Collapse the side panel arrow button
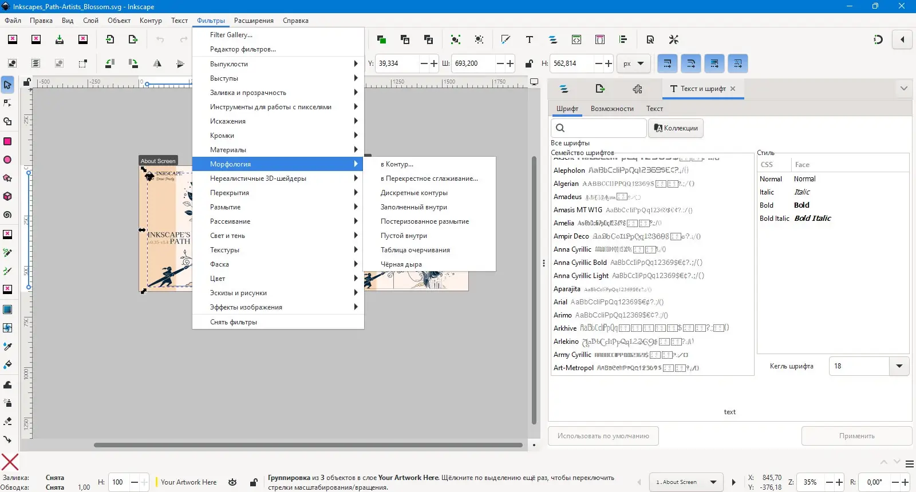This screenshot has height=492, width=916. coord(902,39)
